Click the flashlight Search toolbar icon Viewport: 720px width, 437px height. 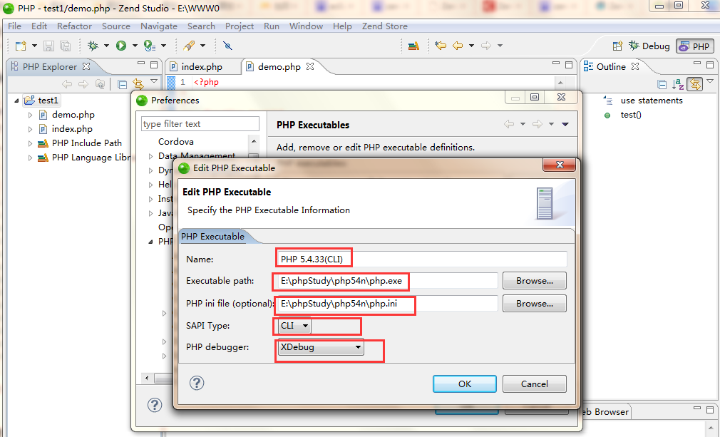coord(189,46)
